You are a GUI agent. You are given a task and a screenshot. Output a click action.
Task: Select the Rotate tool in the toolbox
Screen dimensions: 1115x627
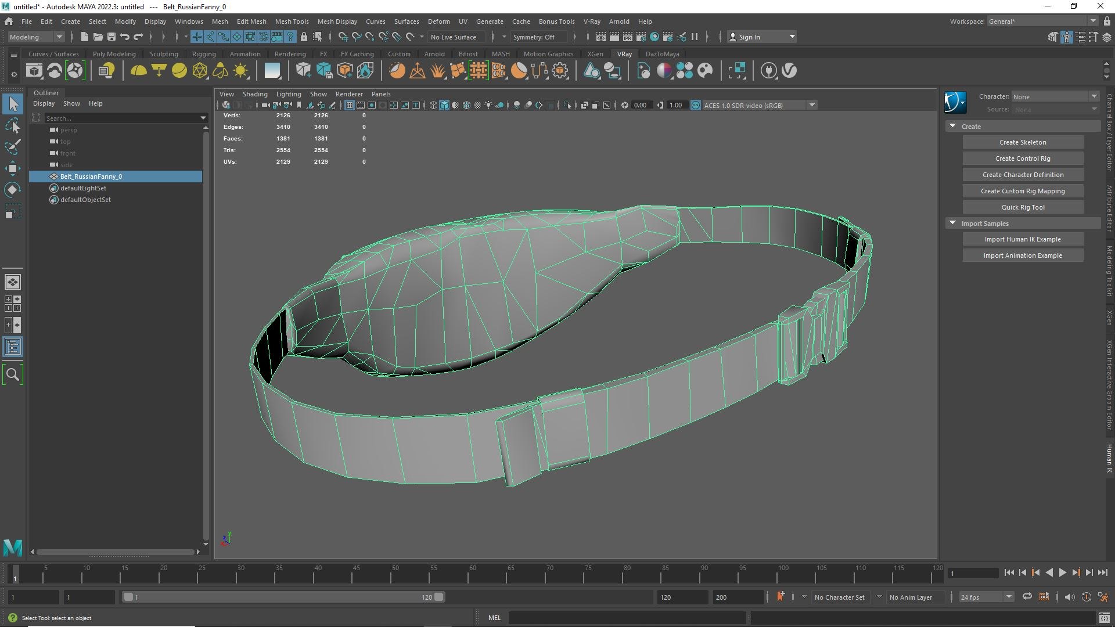(x=13, y=190)
